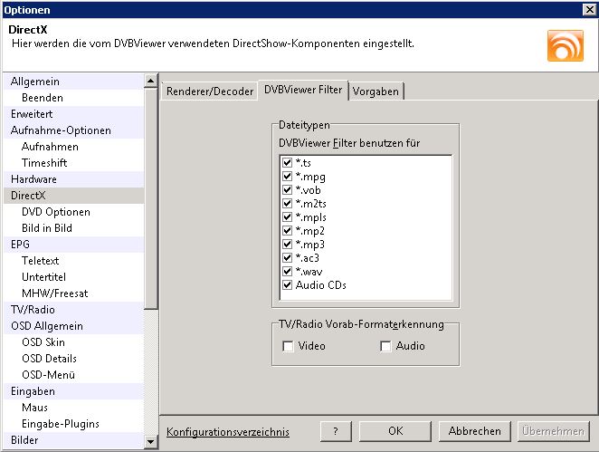599x452 pixels.
Task: Select Eingabe-Plugins in the tree
Action: point(61,424)
